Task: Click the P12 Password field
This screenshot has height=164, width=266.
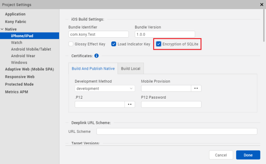Action: coord(171,104)
